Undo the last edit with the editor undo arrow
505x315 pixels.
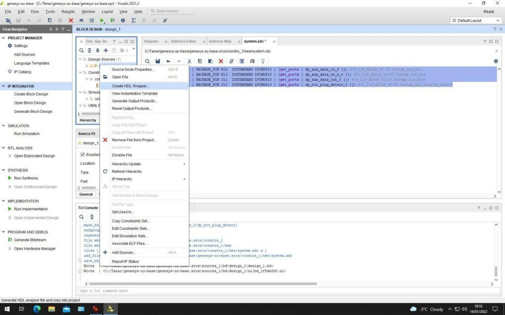tap(168, 61)
